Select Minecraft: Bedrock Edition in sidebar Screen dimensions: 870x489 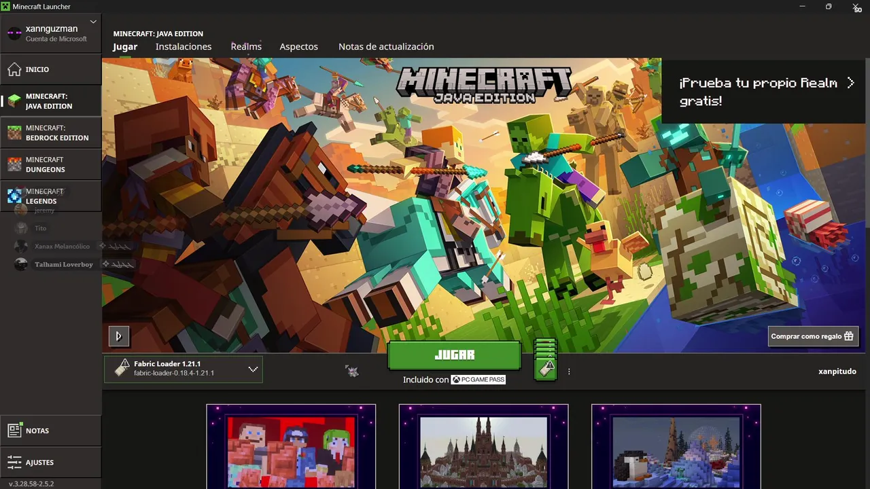point(50,132)
